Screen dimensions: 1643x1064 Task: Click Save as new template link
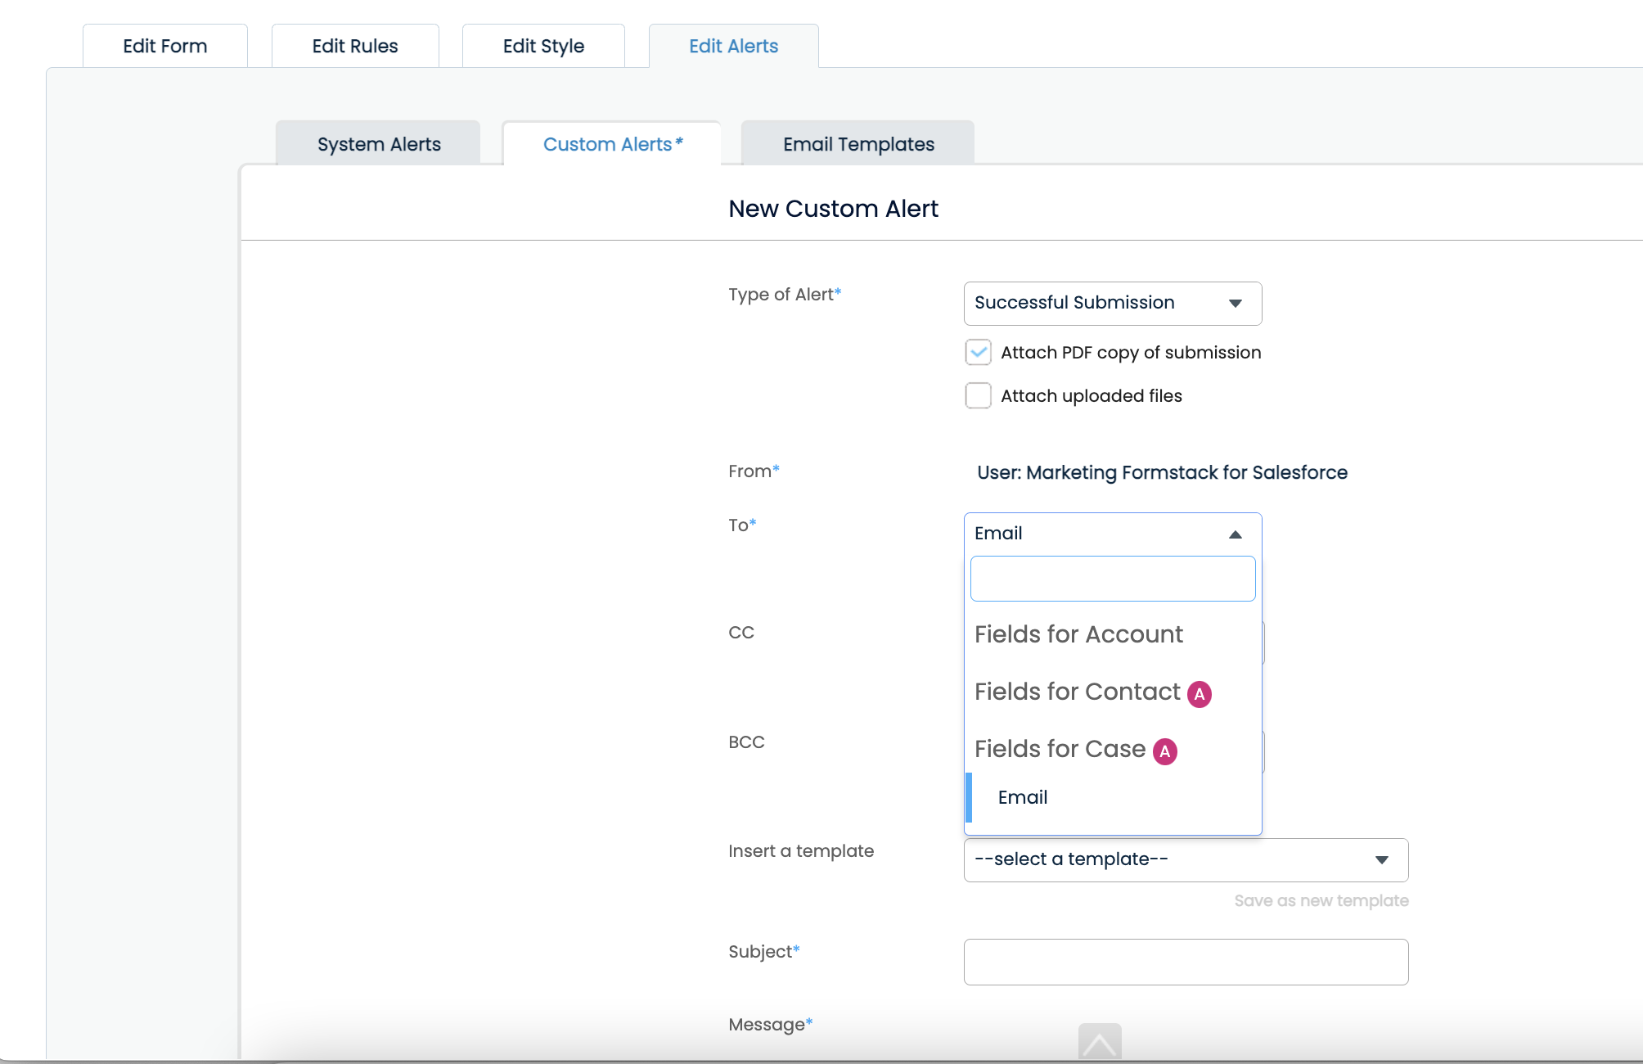(x=1321, y=900)
